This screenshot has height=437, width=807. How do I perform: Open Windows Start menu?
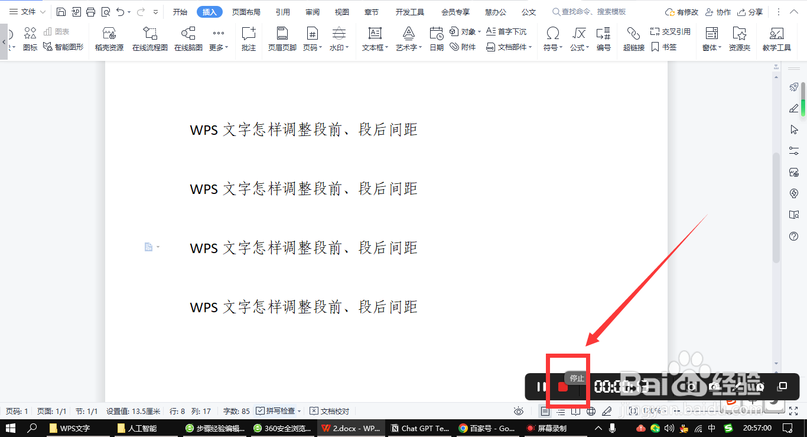tap(10, 428)
